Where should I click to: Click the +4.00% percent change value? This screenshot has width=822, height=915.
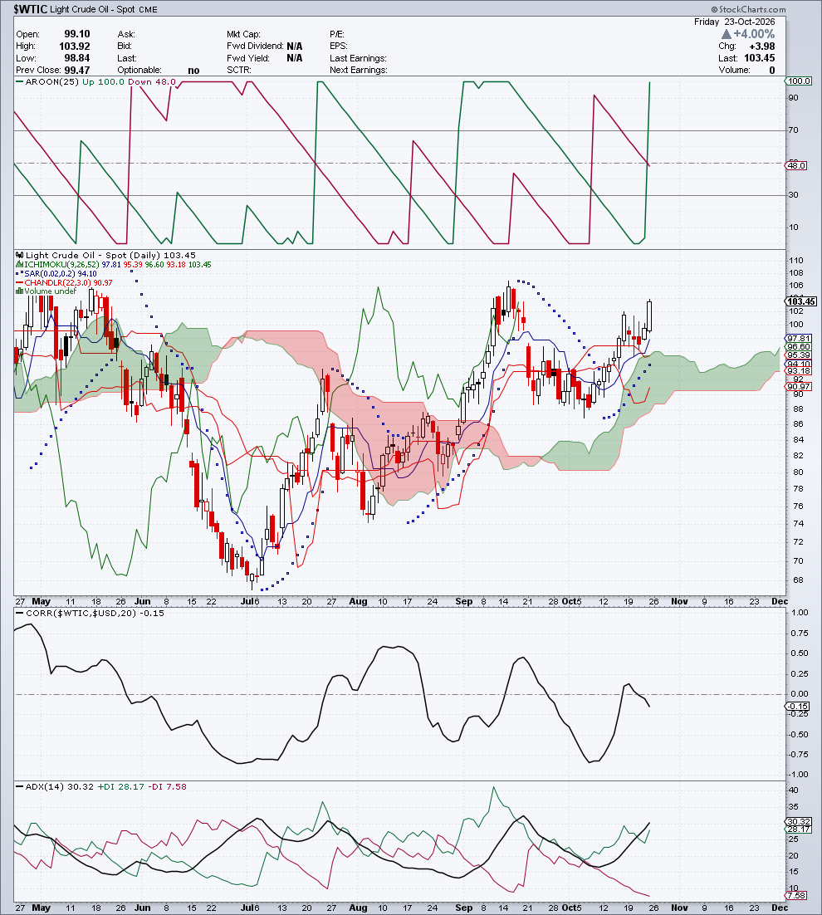pyautogui.click(x=754, y=34)
